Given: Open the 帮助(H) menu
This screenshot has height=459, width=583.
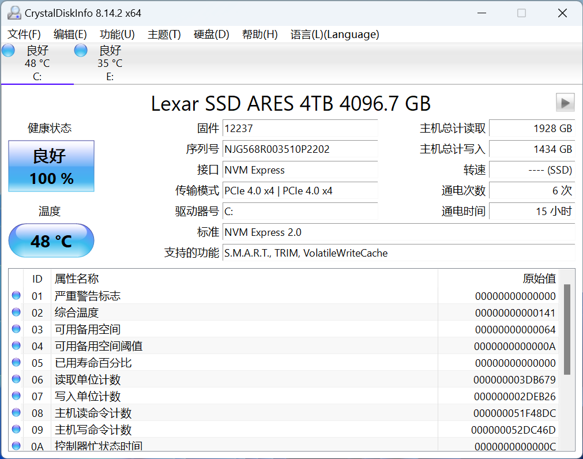Looking at the screenshot, I should coord(259,35).
